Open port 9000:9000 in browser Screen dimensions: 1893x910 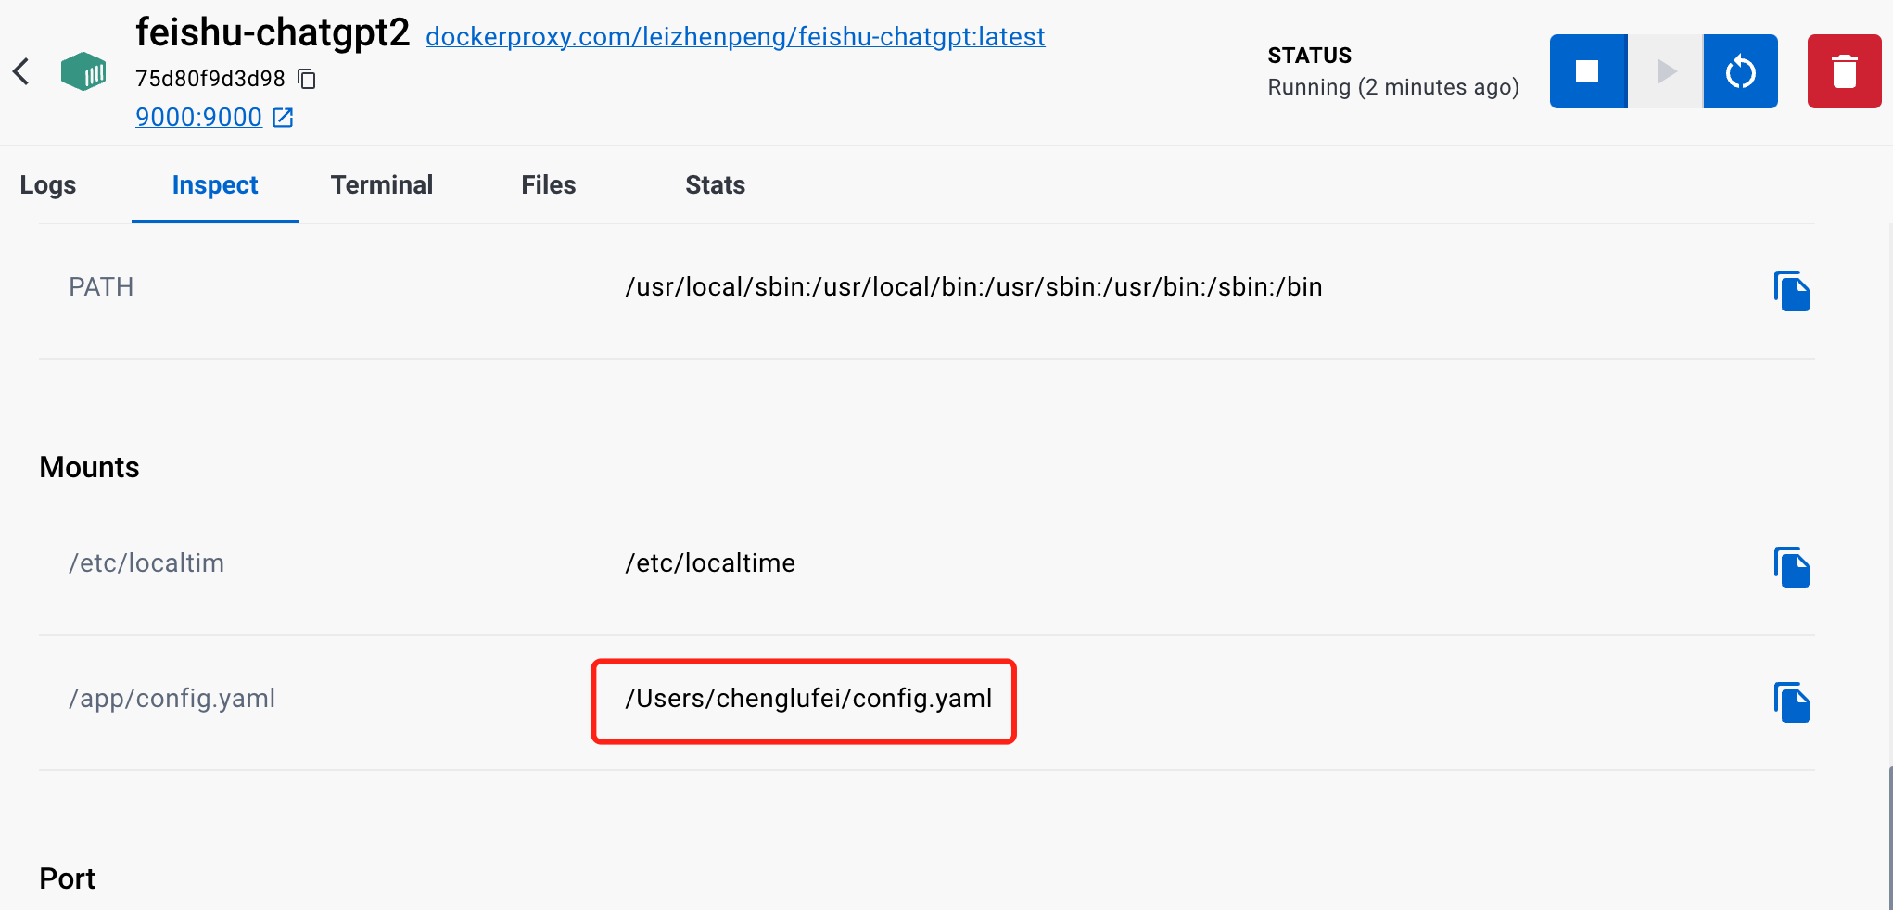198,117
